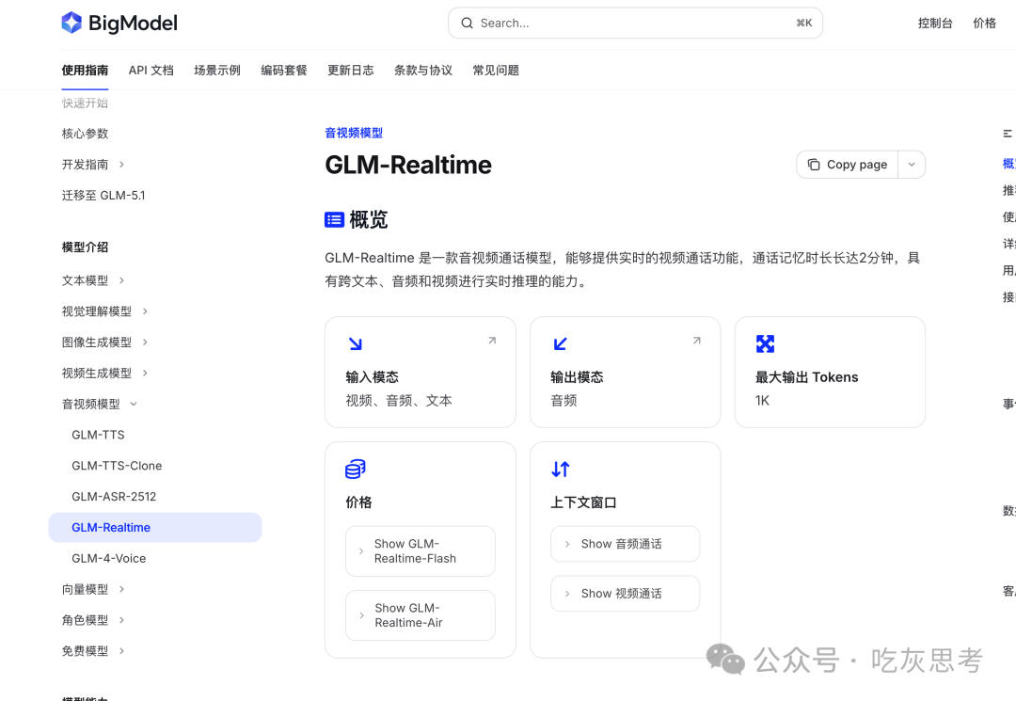Expand the 视频生成模型 section

pos(145,374)
